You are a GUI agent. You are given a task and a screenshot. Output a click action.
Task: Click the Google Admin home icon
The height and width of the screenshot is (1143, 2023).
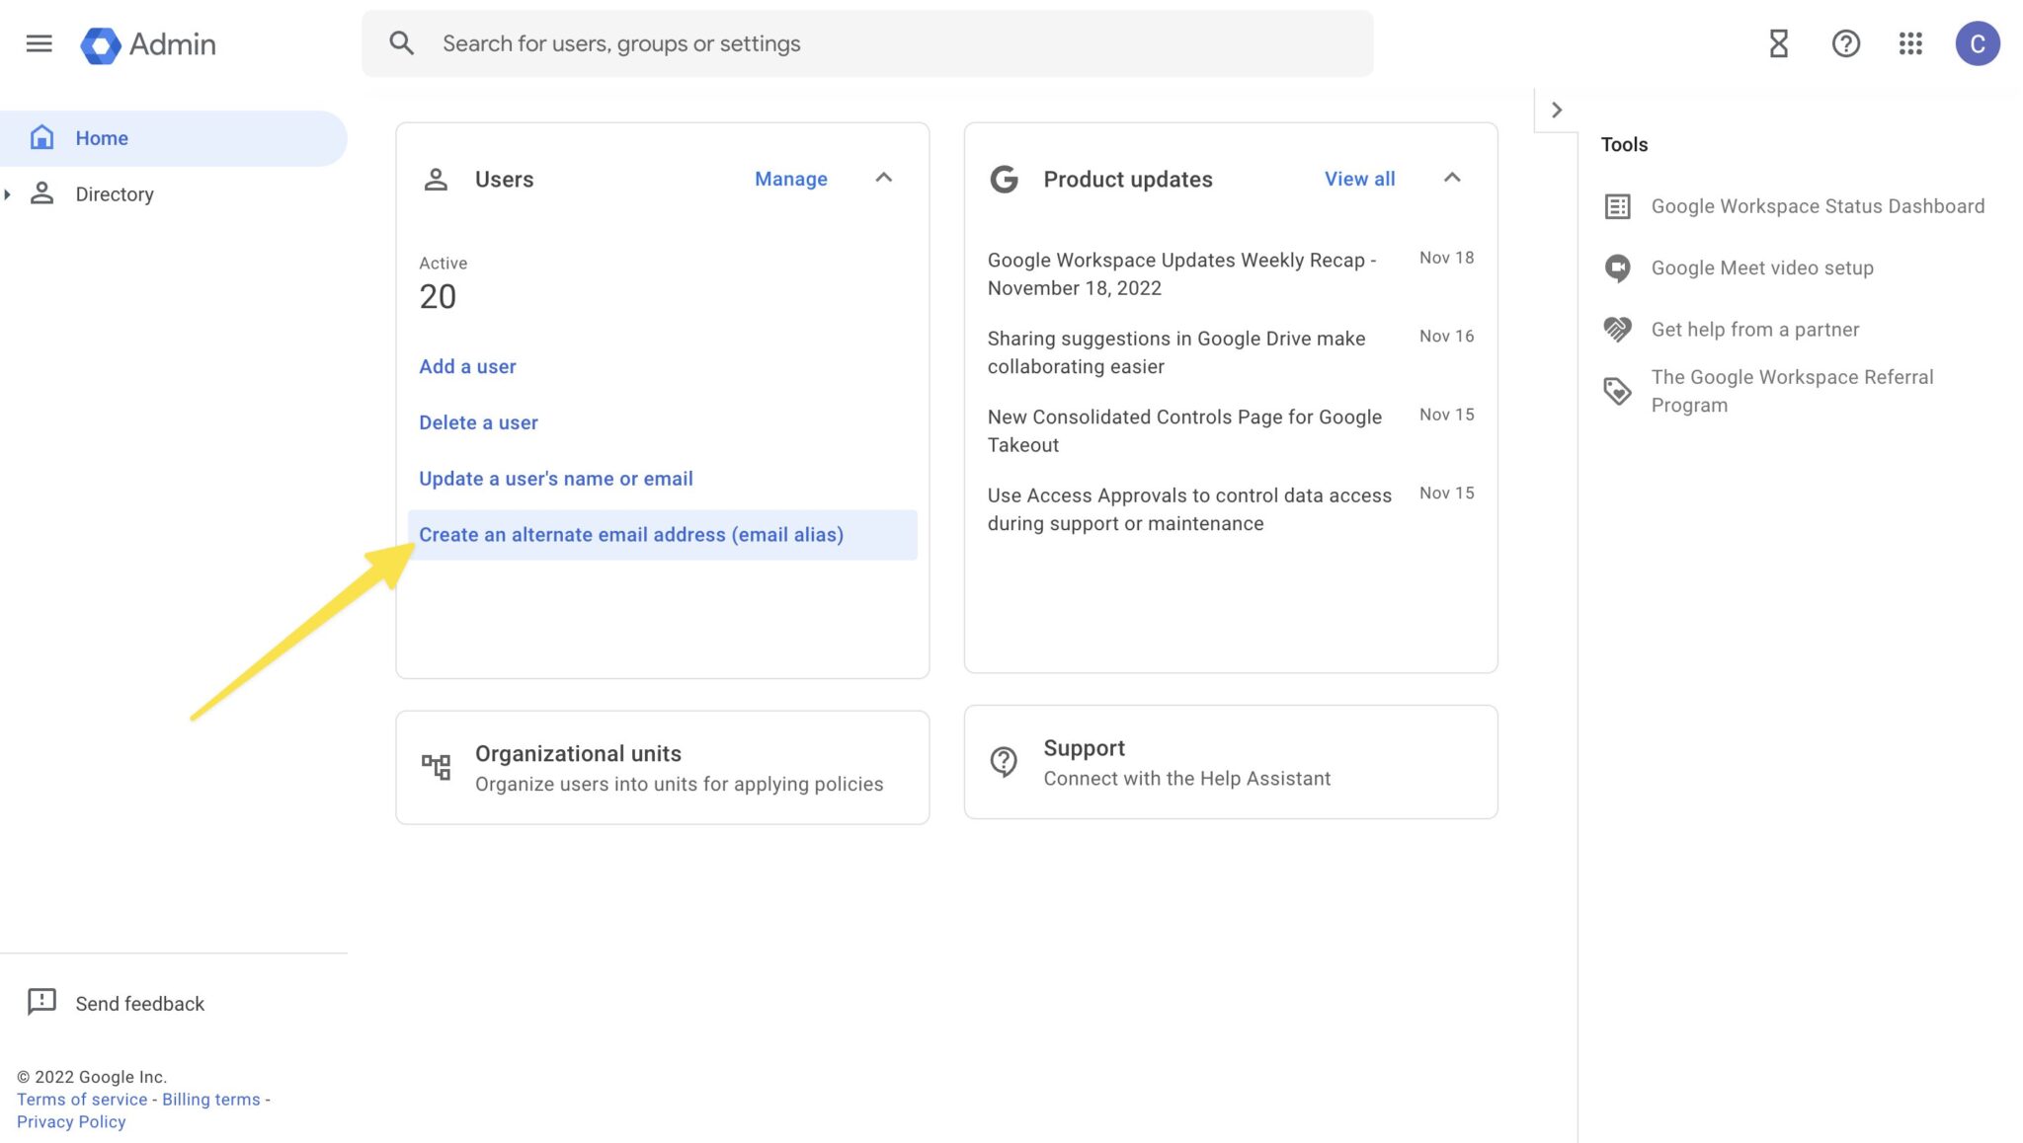coord(97,41)
